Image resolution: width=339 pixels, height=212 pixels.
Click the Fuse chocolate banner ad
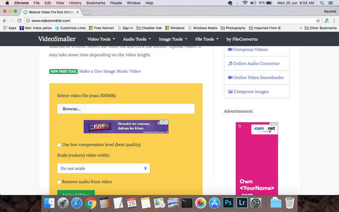click(x=126, y=127)
